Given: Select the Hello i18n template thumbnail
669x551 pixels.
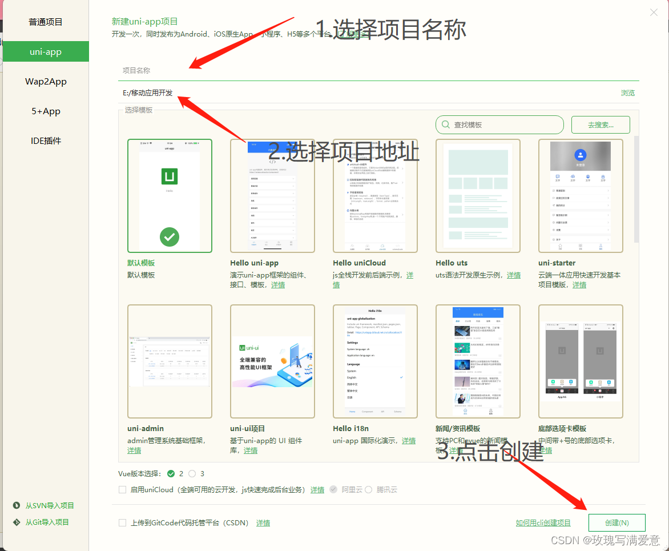Looking at the screenshot, I should pos(375,361).
